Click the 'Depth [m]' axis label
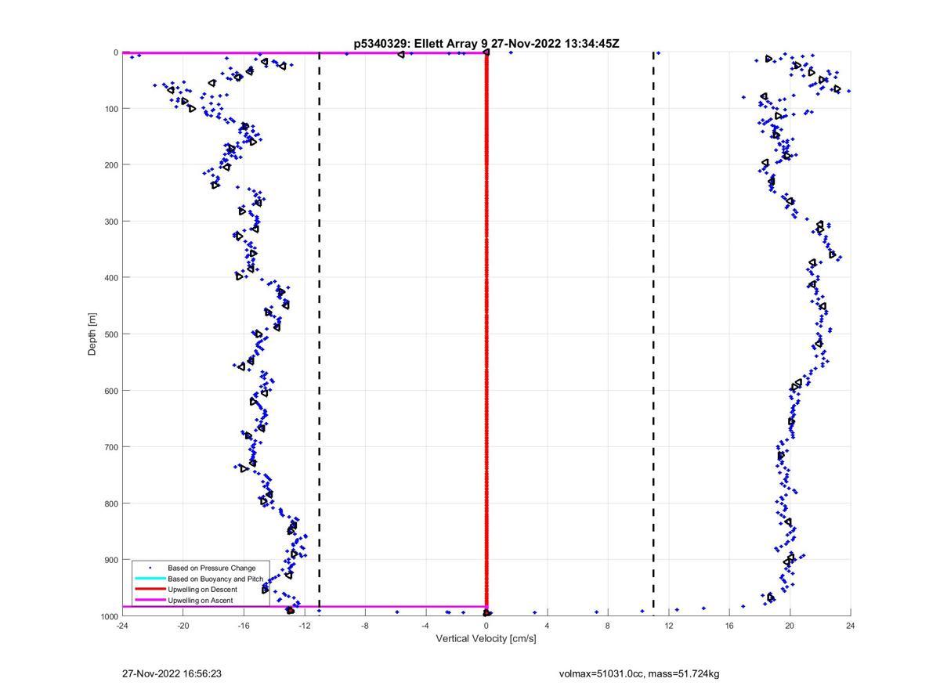 (x=92, y=334)
